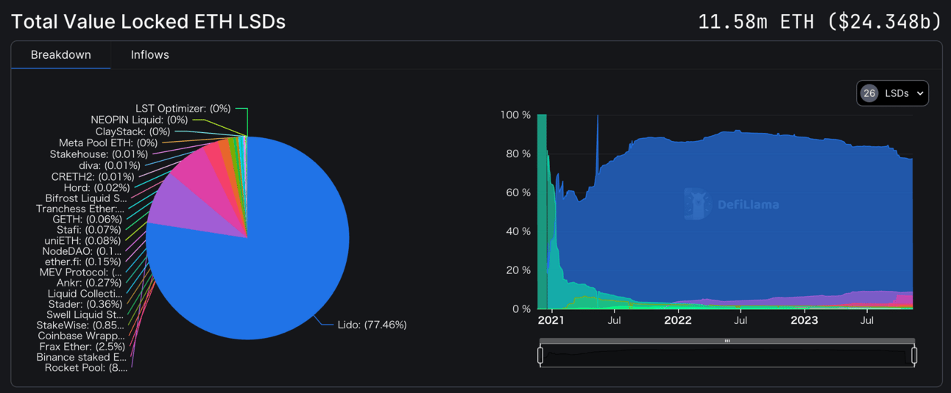Viewport: 951px width, 393px height.
Task: Click the Coinbase Wrapp... label
Action: (81, 336)
